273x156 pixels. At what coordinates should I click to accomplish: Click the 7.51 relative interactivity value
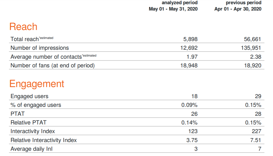[256, 140]
